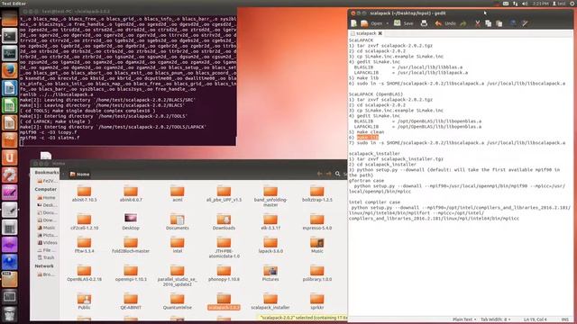The image size is (577, 324).
Task: Select the phonopy-1.10.8 folder
Action: (224, 273)
